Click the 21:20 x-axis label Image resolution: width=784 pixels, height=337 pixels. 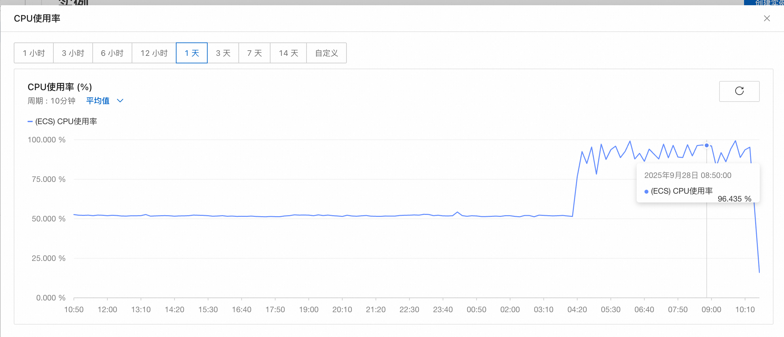(x=376, y=310)
